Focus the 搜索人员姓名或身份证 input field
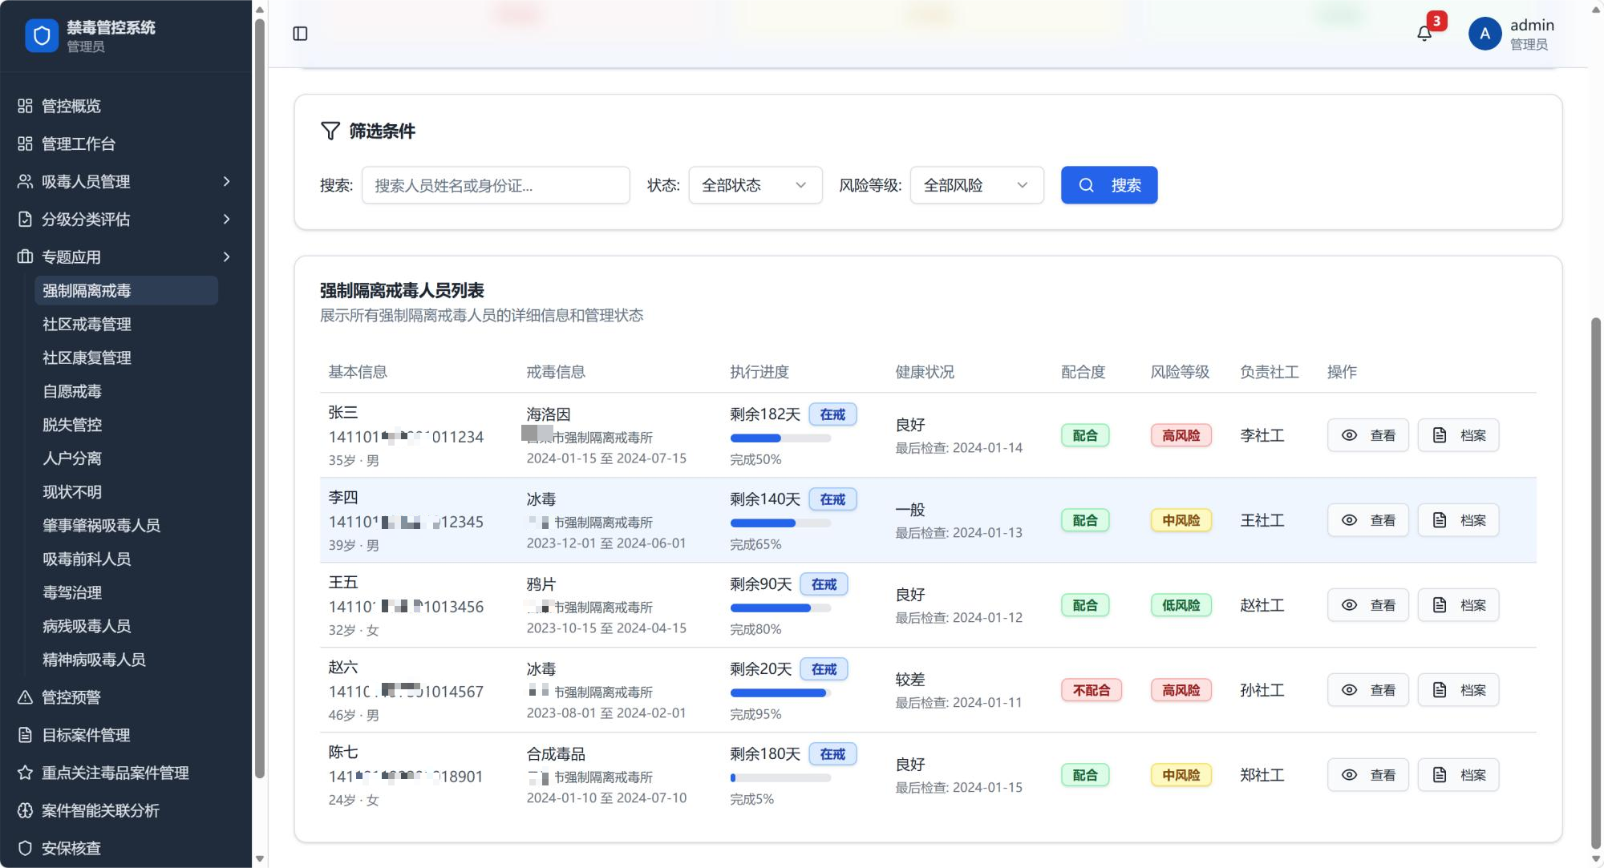This screenshot has width=1604, height=868. click(496, 185)
